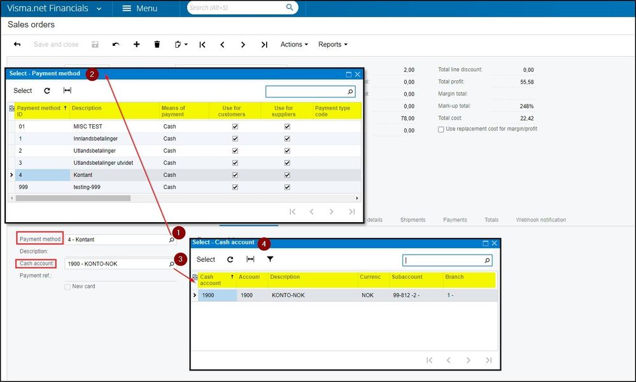The height and width of the screenshot is (382, 636).
Task: Switch to the Payments tab
Action: pyautogui.click(x=455, y=220)
